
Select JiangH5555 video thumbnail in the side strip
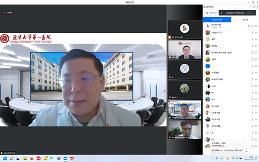click(x=185, y=110)
